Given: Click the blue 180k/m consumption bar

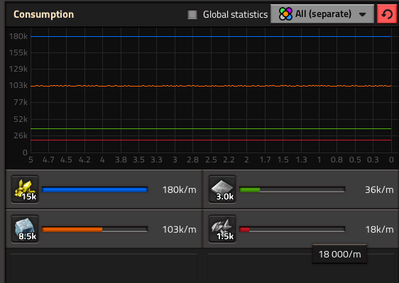Looking at the screenshot, I should pyautogui.click(x=94, y=189).
